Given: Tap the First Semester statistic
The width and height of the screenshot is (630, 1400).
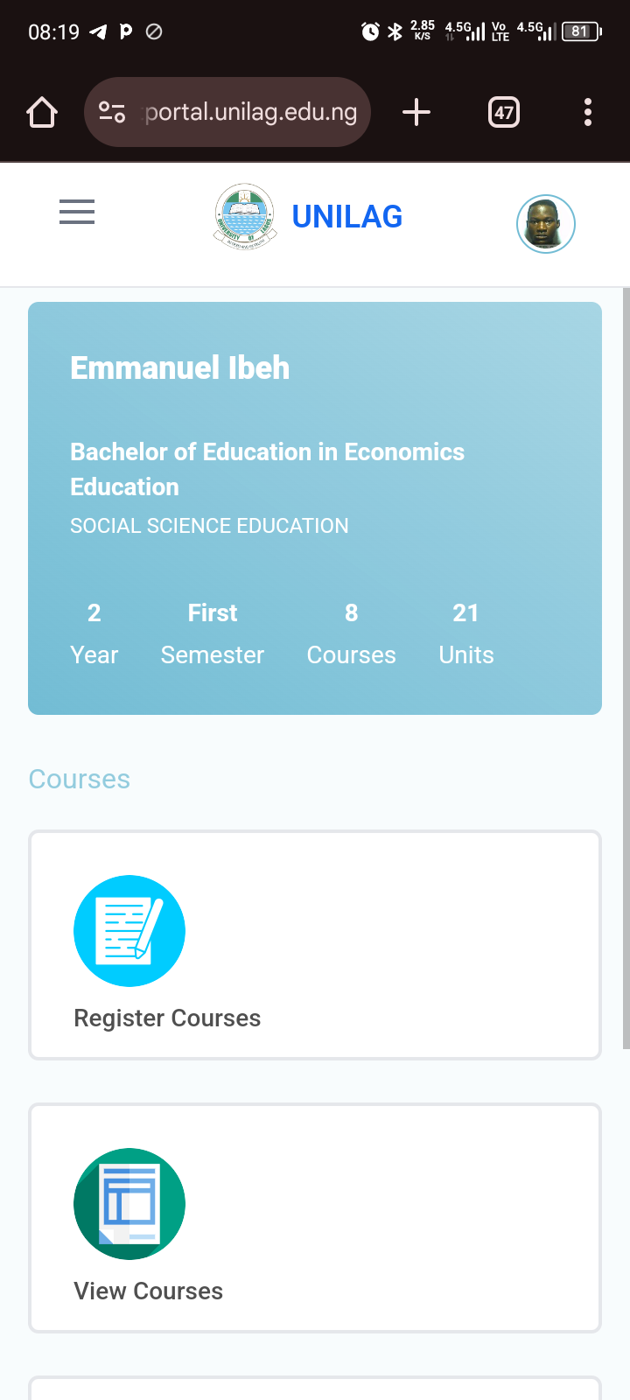Looking at the screenshot, I should coord(213,634).
